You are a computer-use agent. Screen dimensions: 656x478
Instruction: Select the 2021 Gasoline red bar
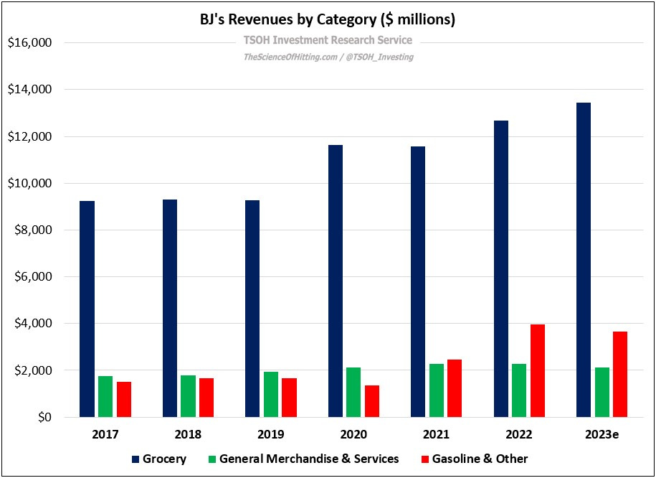click(455, 388)
